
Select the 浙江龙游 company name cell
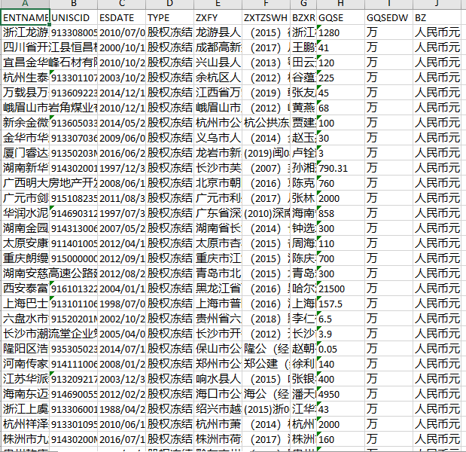coord(26,32)
